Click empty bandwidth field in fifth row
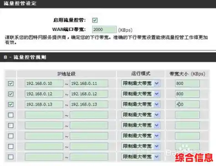The width and height of the screenshot is (216, 166). (187, 125)
